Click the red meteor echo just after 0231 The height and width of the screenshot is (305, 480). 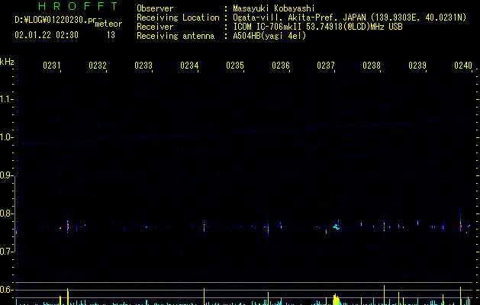click(x=68, y=226)
